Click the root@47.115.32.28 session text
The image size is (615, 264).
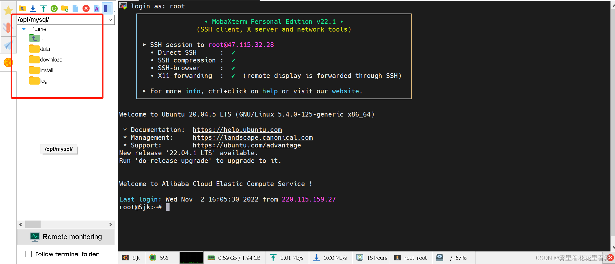click(241, 45)
